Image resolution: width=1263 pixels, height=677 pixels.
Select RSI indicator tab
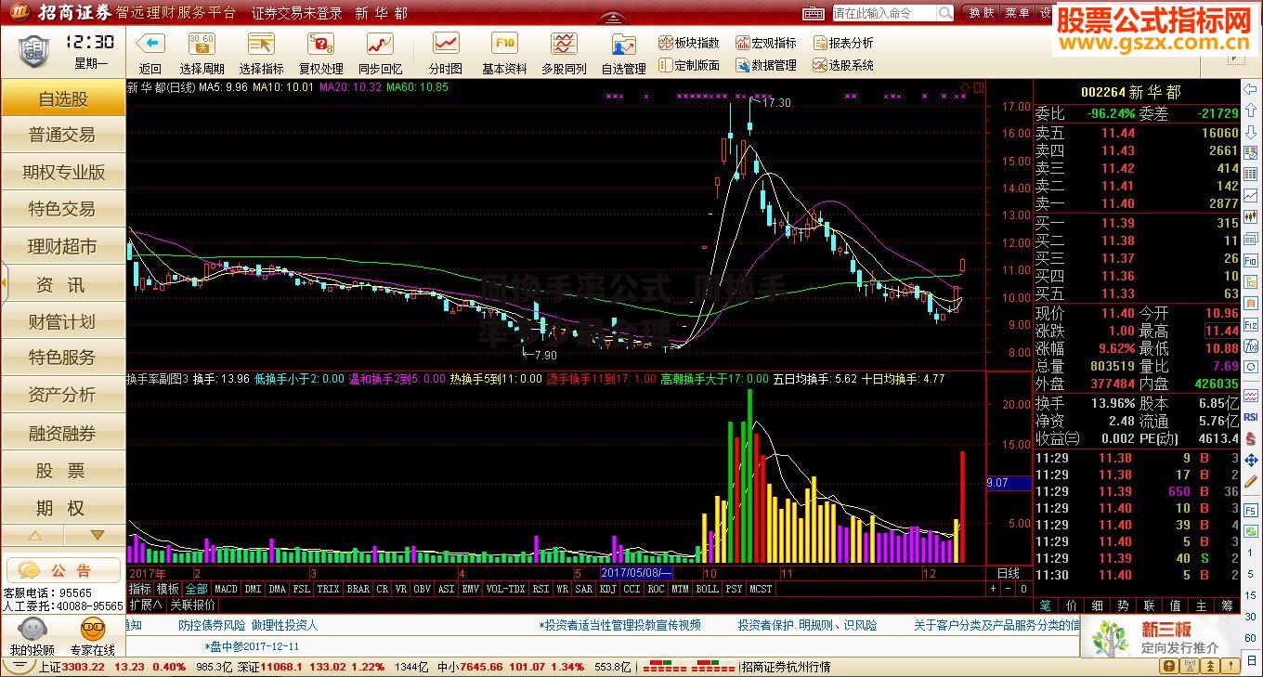[x=540, y=589]
